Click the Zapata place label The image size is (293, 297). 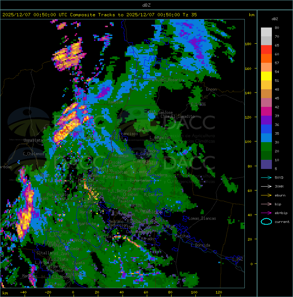(78, 263)
